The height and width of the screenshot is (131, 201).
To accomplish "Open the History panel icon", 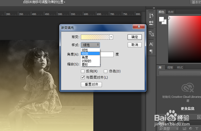I will [x=151, y=16].
